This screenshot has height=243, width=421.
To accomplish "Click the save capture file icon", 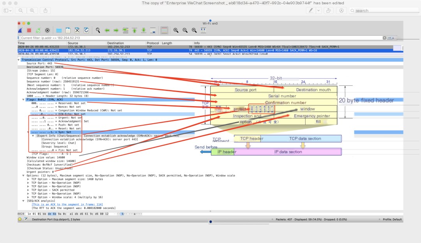I will [68, 30].
